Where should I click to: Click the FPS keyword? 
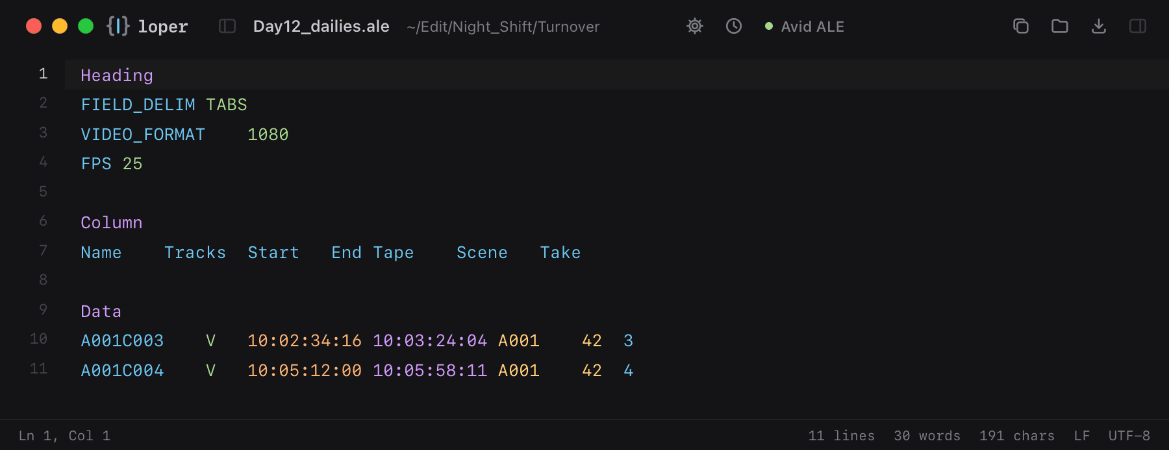click(x=96, y=163)
